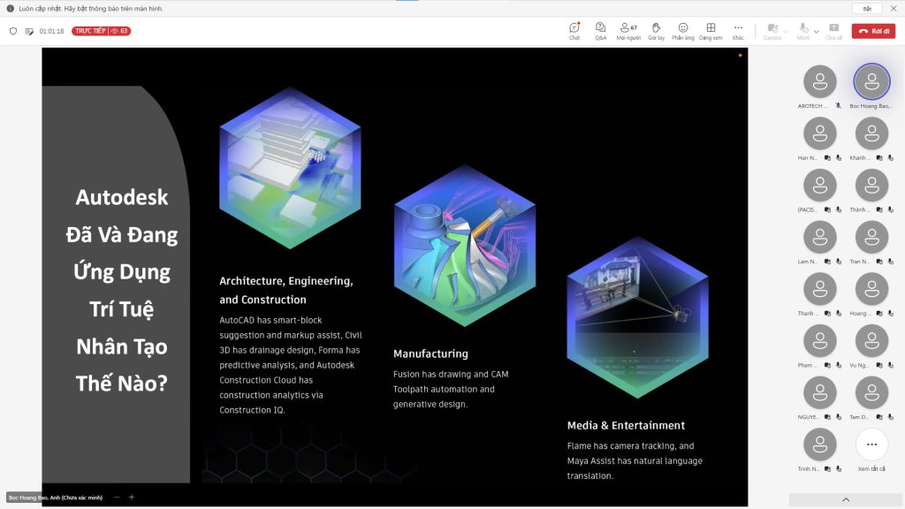This screenshot has height=509, width=905.
Task: Click the Bật notification button
Action: 867,9
